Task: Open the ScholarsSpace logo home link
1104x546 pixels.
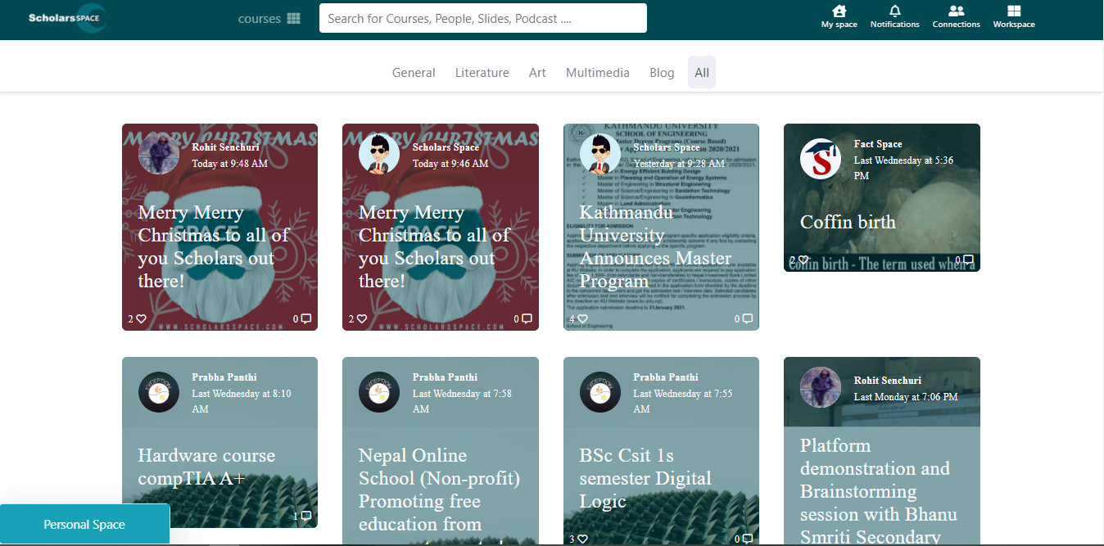Action: 66,18
